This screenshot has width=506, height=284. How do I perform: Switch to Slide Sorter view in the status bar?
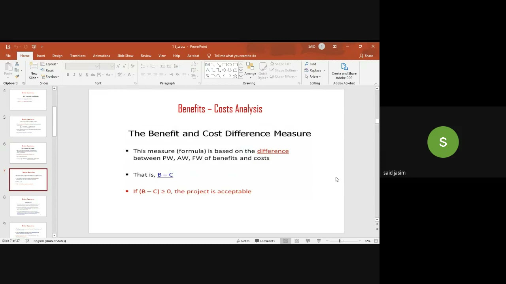pos(296,241)
